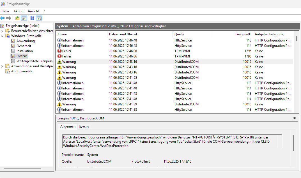Toggle the show/hide action pane icon
301x178 pixels.
pos(39,18)
